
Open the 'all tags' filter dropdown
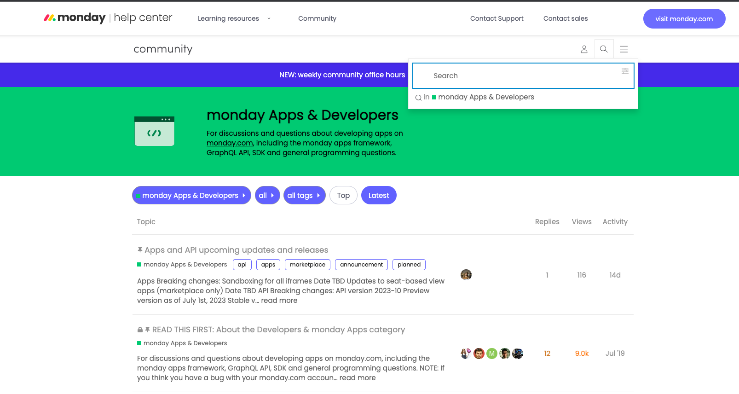[305, 195]
